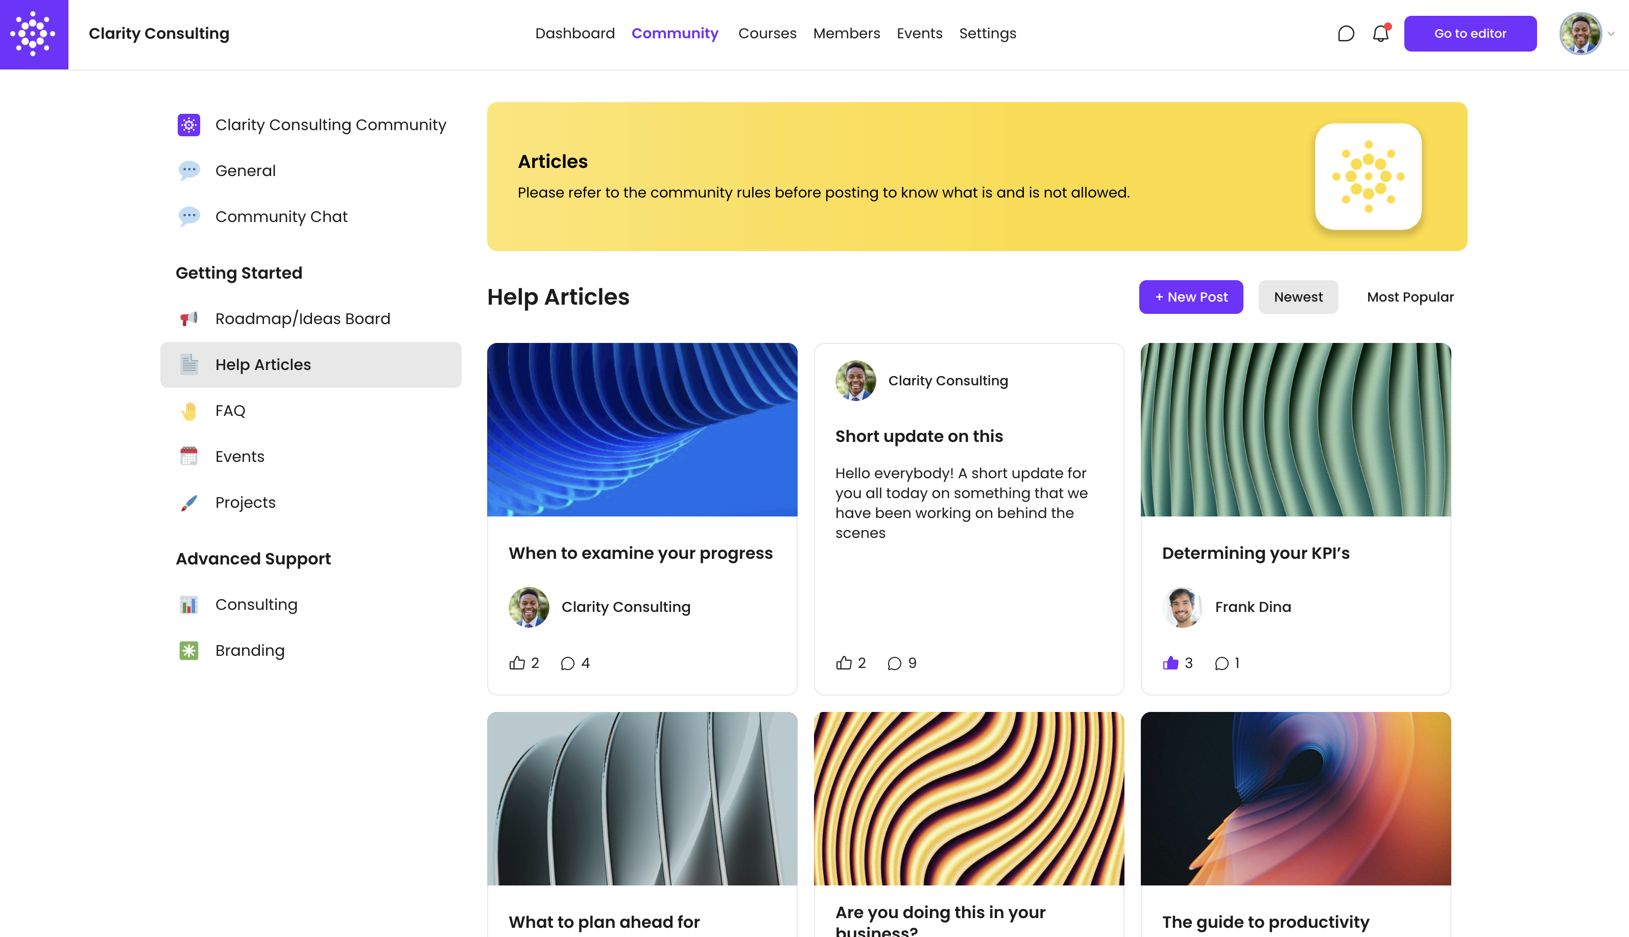
Task: Open the notifications bell icon
Action: [x=1380, y=34]
